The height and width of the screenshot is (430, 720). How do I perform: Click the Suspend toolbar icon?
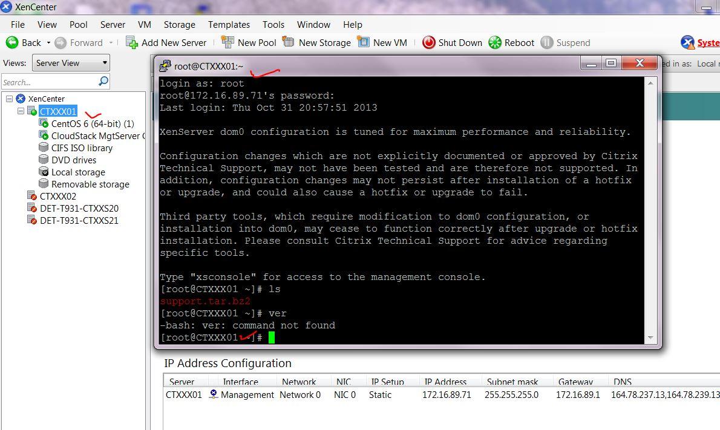pyautogui.click(x=547, y=43)
